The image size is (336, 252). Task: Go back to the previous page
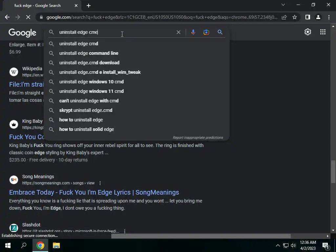[7, 17]
